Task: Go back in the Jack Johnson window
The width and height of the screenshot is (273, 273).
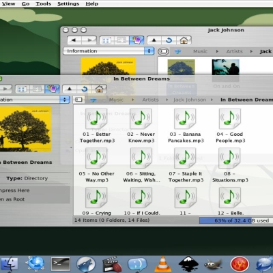Action: [74, 40]
